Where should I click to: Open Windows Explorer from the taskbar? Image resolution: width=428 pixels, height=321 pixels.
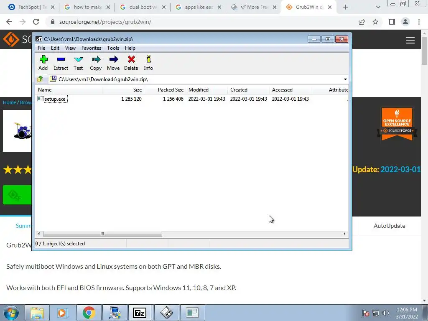point(37,313)
